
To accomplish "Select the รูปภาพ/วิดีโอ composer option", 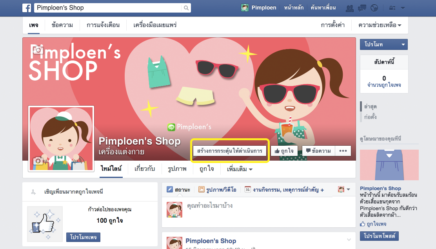I will 218,190.
